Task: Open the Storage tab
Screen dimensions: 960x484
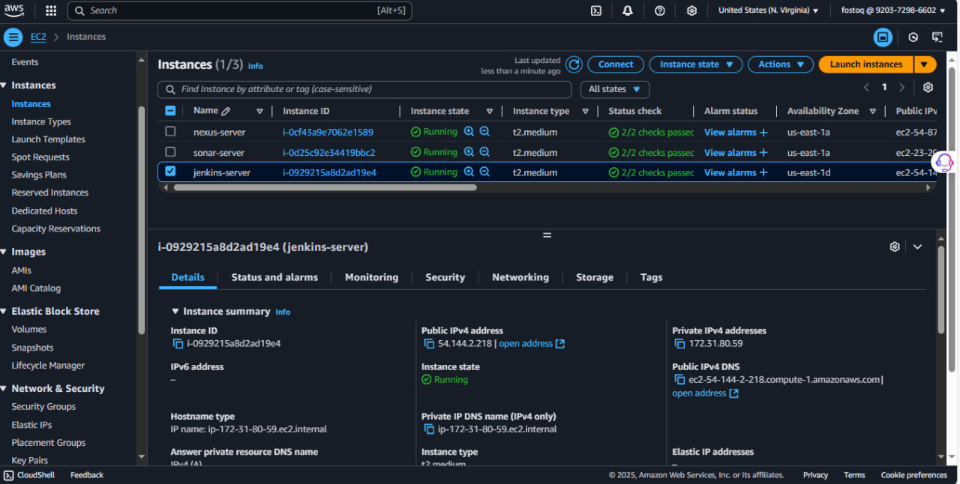Action: 595,277
